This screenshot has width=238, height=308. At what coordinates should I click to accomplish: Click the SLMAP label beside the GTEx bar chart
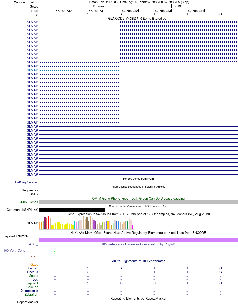(32, 223)
